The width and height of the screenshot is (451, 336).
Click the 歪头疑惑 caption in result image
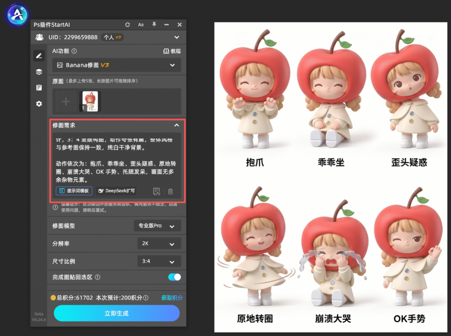pyautogui.click(x=409, y=163)
